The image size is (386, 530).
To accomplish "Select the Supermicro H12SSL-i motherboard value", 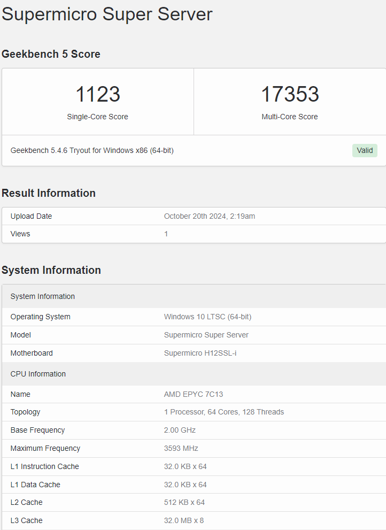I will click(200, 353).
